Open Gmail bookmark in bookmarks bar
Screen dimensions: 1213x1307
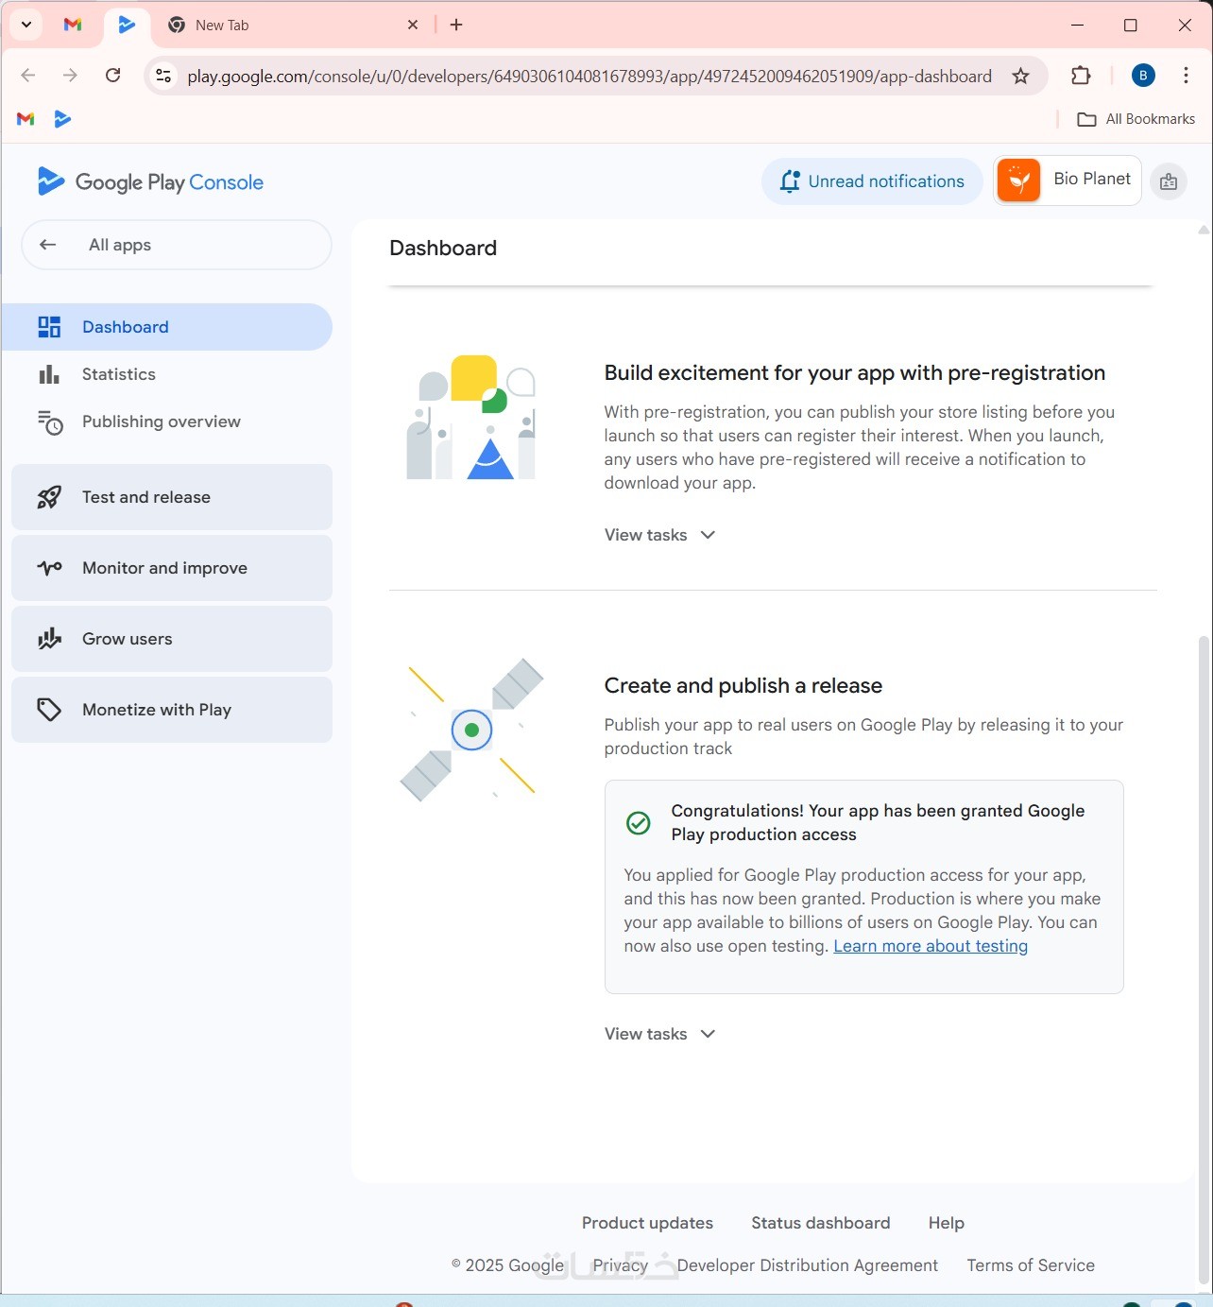(x=26, y=119)
